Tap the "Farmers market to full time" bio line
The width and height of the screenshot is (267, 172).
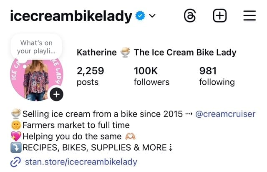(x=76, y=125)
